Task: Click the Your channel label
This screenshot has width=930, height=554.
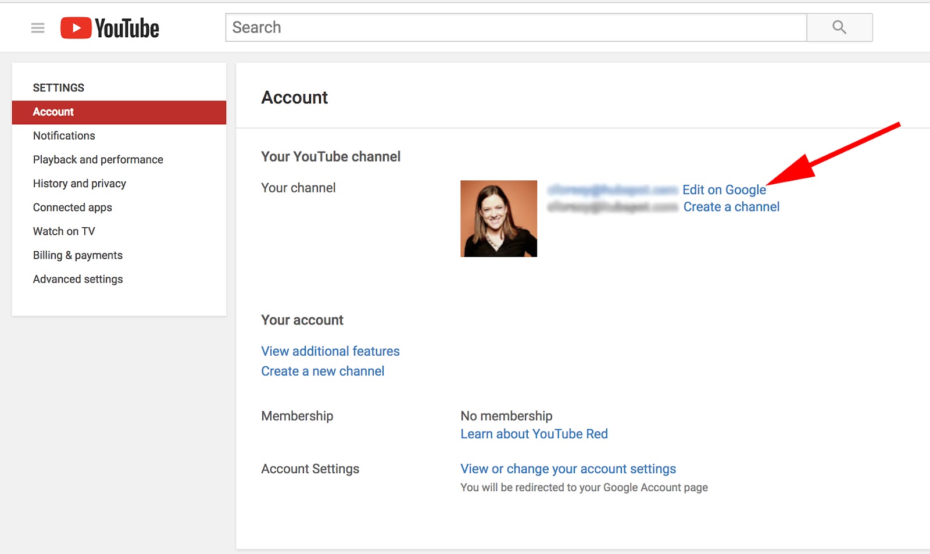Action: (x=298, y=188)
